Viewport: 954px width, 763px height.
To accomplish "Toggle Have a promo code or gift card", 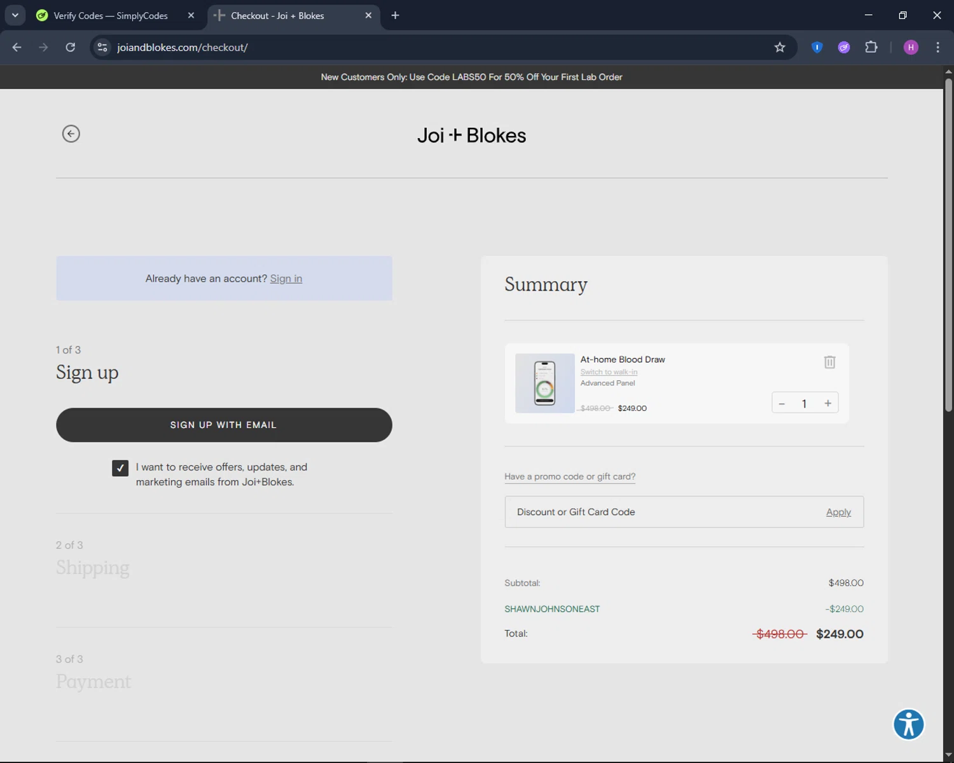I will pyautogui.click(x=570, y=476).
